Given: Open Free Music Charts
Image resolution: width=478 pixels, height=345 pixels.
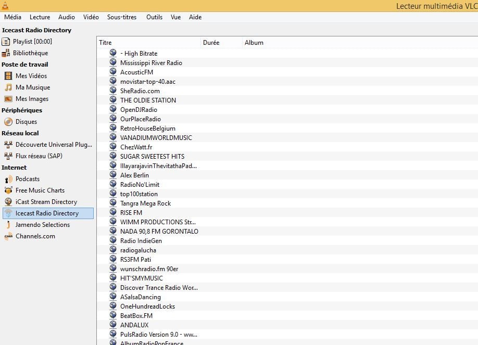Looking at the screenshot, I should (x=40, y=190).
